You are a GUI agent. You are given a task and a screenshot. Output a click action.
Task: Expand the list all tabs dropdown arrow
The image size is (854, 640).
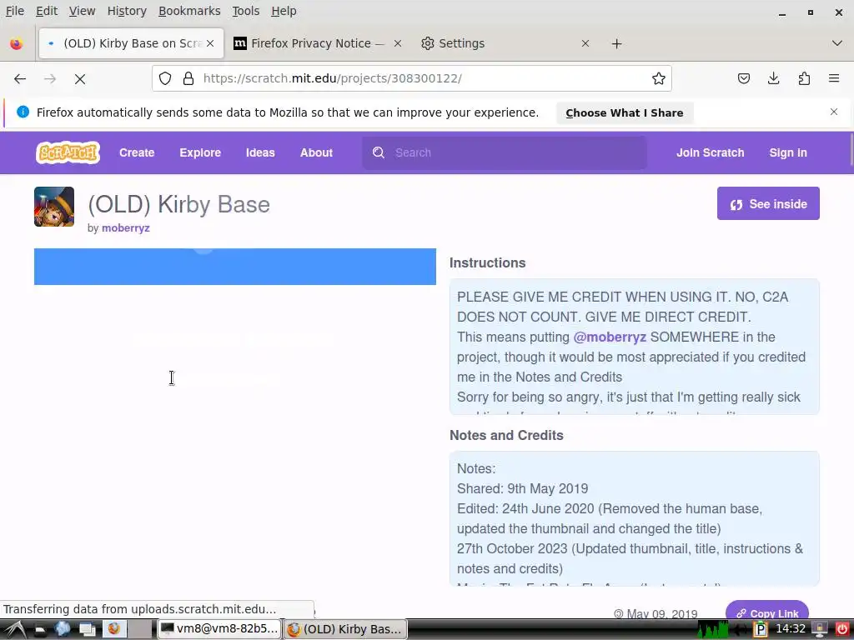[x=837, y=43]
